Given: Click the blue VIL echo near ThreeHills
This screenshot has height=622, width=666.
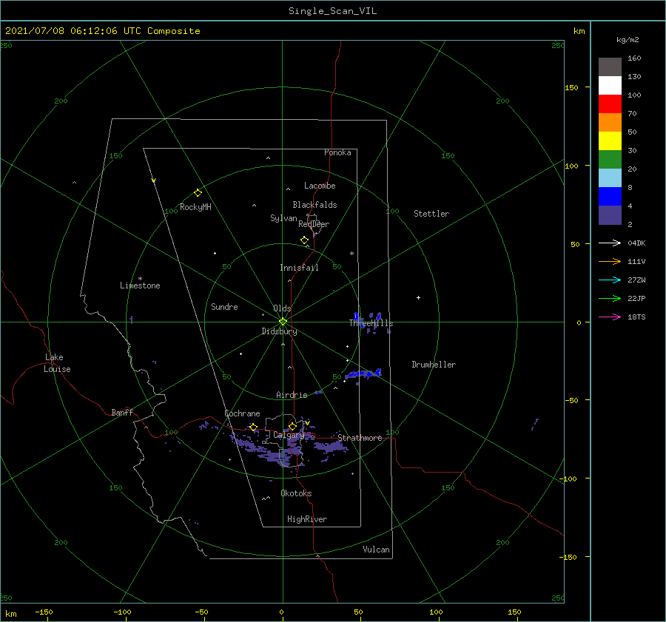Looking at the screenshot, I should (356, 317).
